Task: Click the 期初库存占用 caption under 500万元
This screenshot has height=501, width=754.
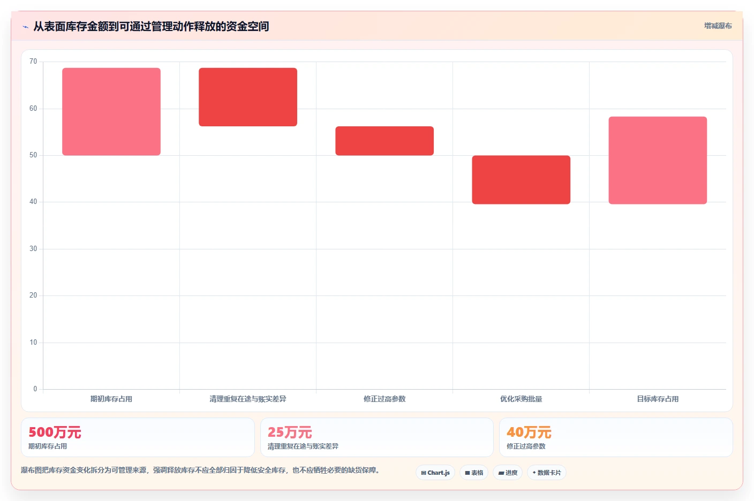Action: pyautogui.click(x=48, y=446)
